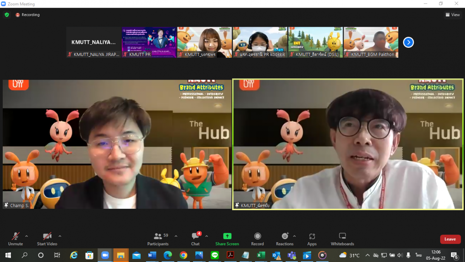465x262 pixels.
Task: Open the ไทย input language indicator
Action: click(x=418, y=255)
